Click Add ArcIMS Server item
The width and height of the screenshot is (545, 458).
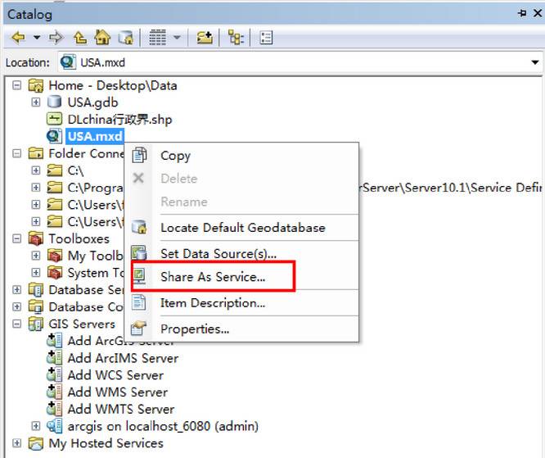[x=123, y=358]
